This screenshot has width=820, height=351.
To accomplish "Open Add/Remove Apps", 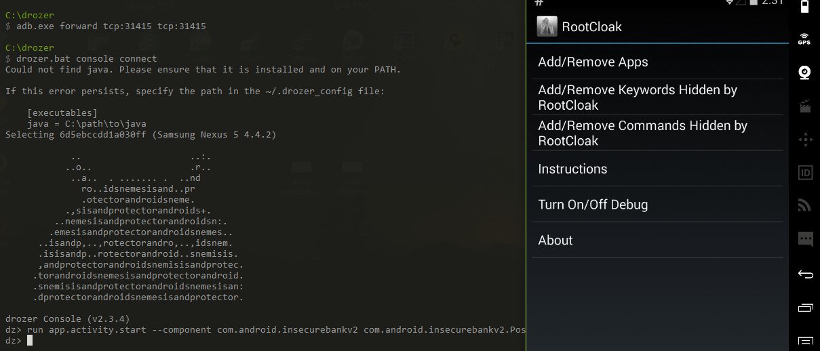I will pos(593,62).
